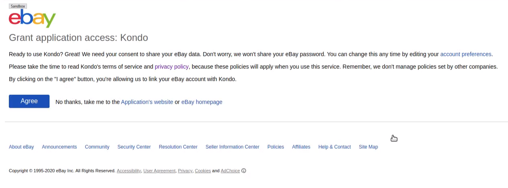Open the Cookies link in copyright line
The width and height of the screenshot is (508, 188).
point(203,171)
